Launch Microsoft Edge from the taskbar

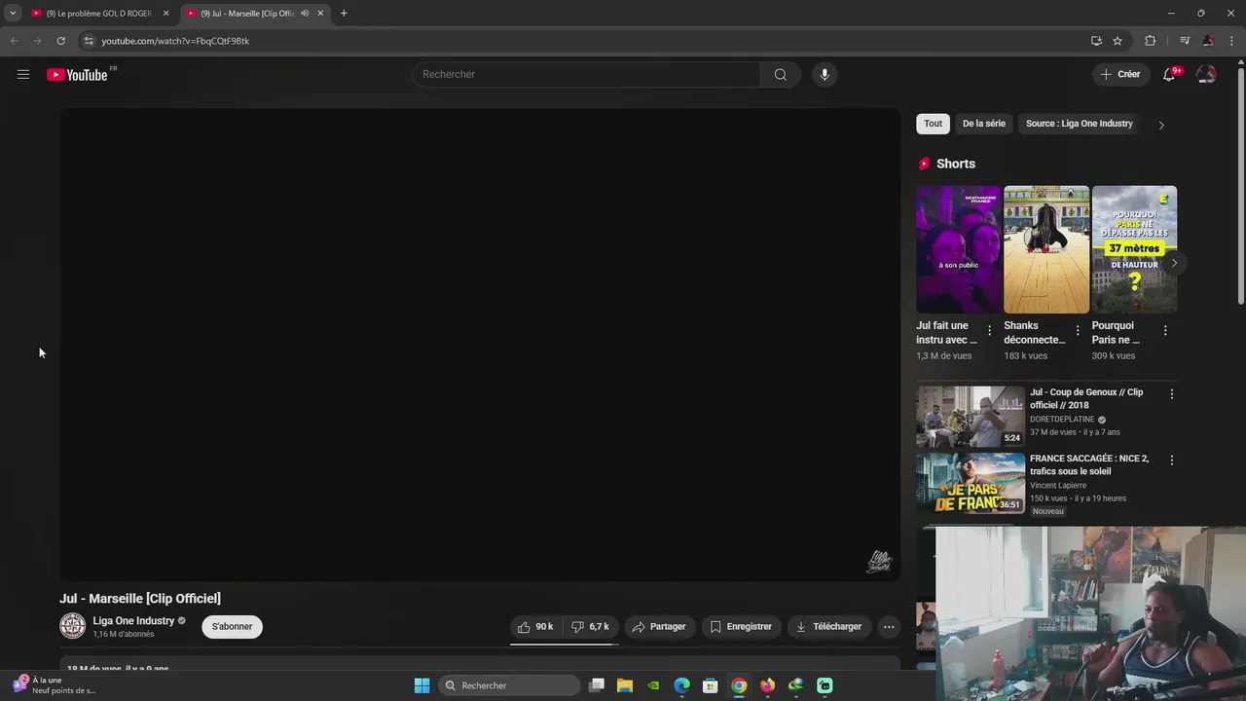pos(682,685)
